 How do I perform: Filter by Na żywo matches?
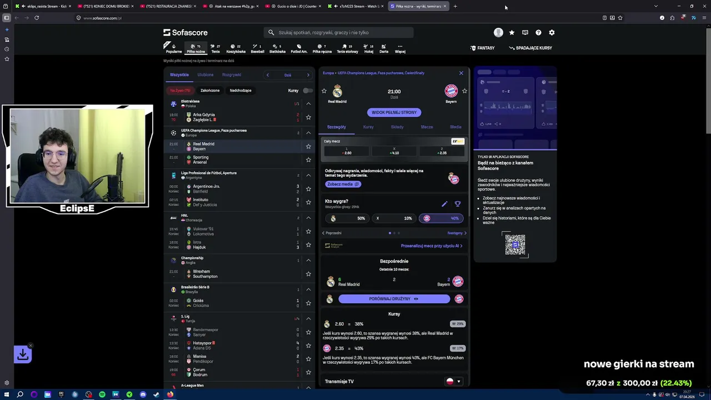click(180, 90)
